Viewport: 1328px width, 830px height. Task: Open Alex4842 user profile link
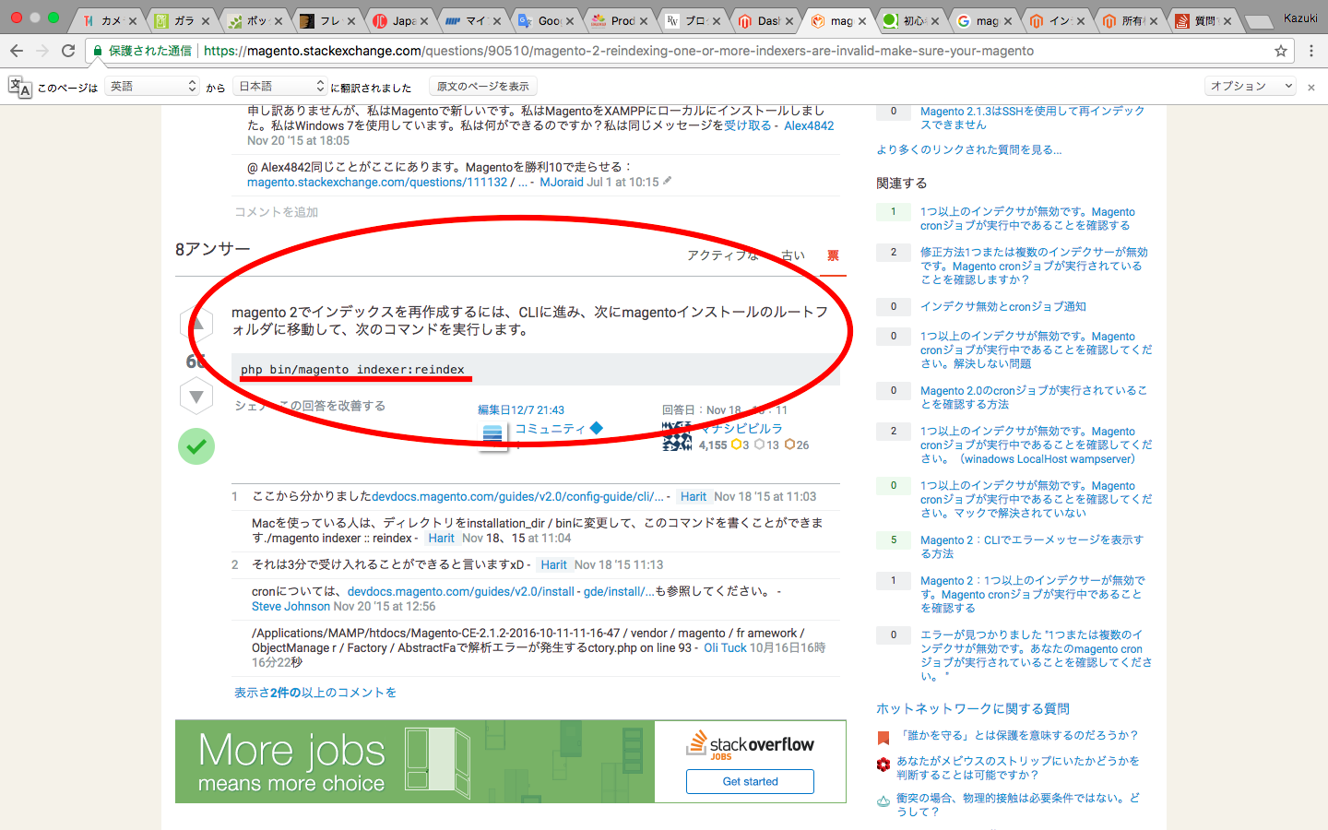pyautogui.click(x=809, y=126)
